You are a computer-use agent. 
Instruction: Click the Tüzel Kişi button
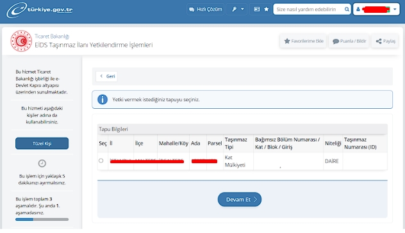click(42, 143)
